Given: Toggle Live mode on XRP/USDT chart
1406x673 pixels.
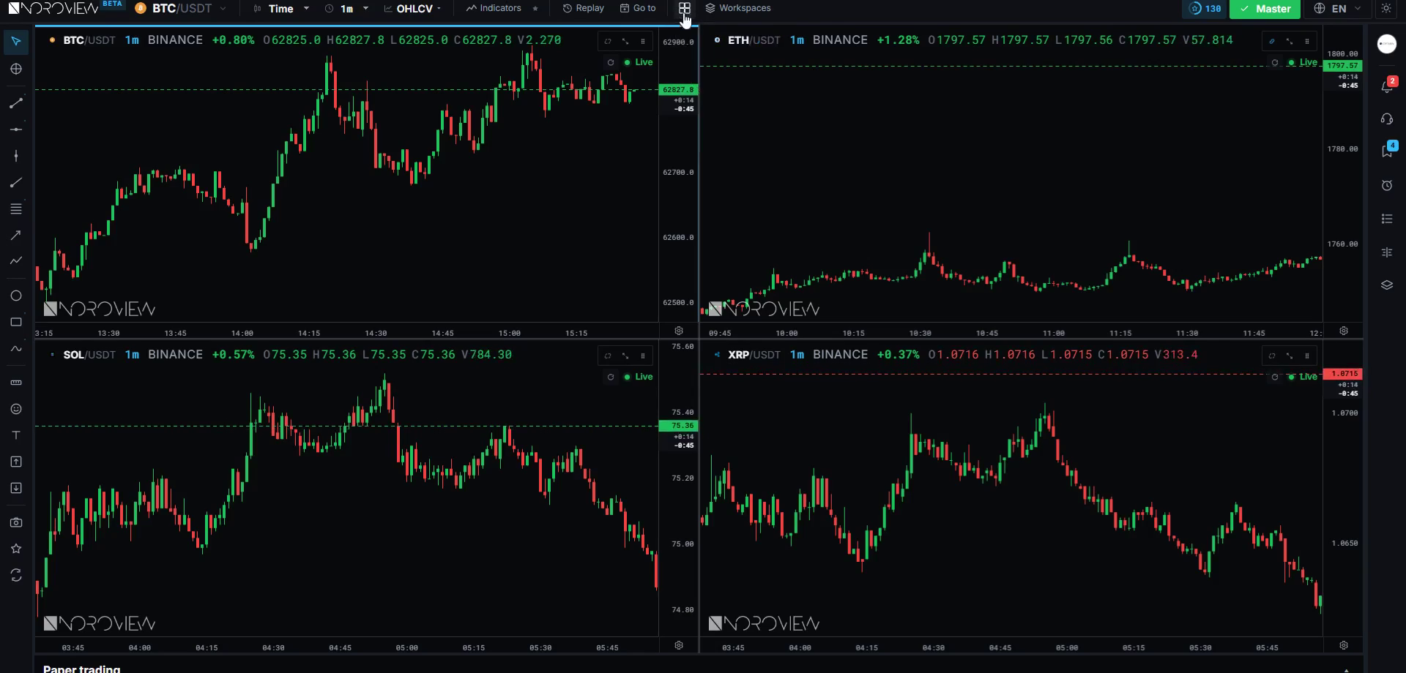Looking at the screenshot, I should click(1303, 377).
